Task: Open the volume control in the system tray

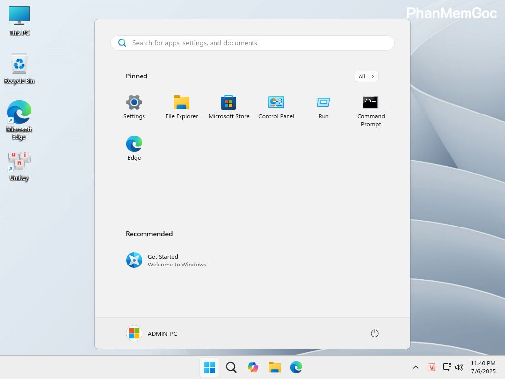Action: (459, 367)
